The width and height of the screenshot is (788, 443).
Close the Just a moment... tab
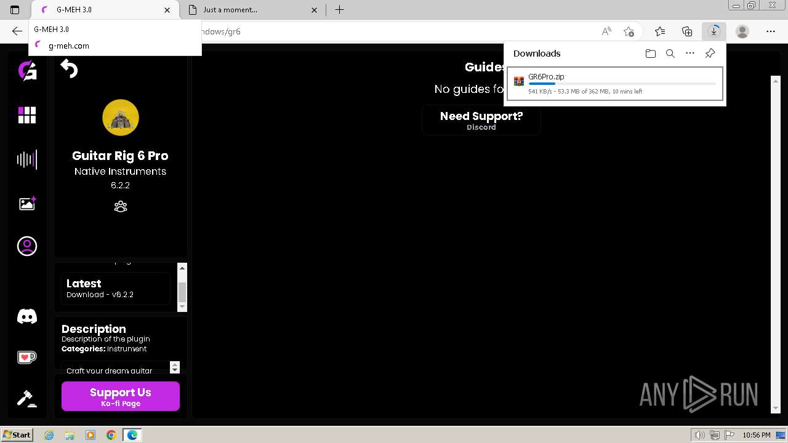[315, 10]
